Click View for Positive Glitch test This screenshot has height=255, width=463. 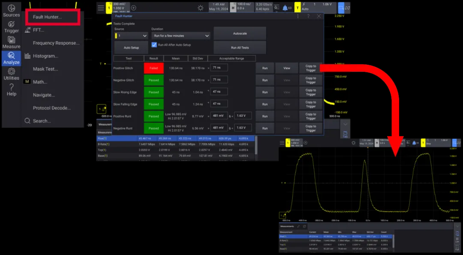pos(287,68)
